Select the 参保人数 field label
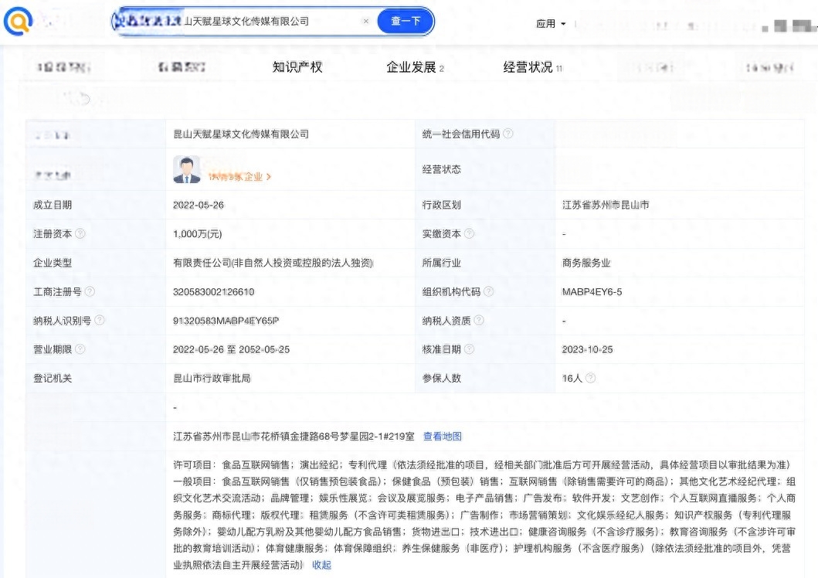The image size is (818, 578). coord(442,378)
